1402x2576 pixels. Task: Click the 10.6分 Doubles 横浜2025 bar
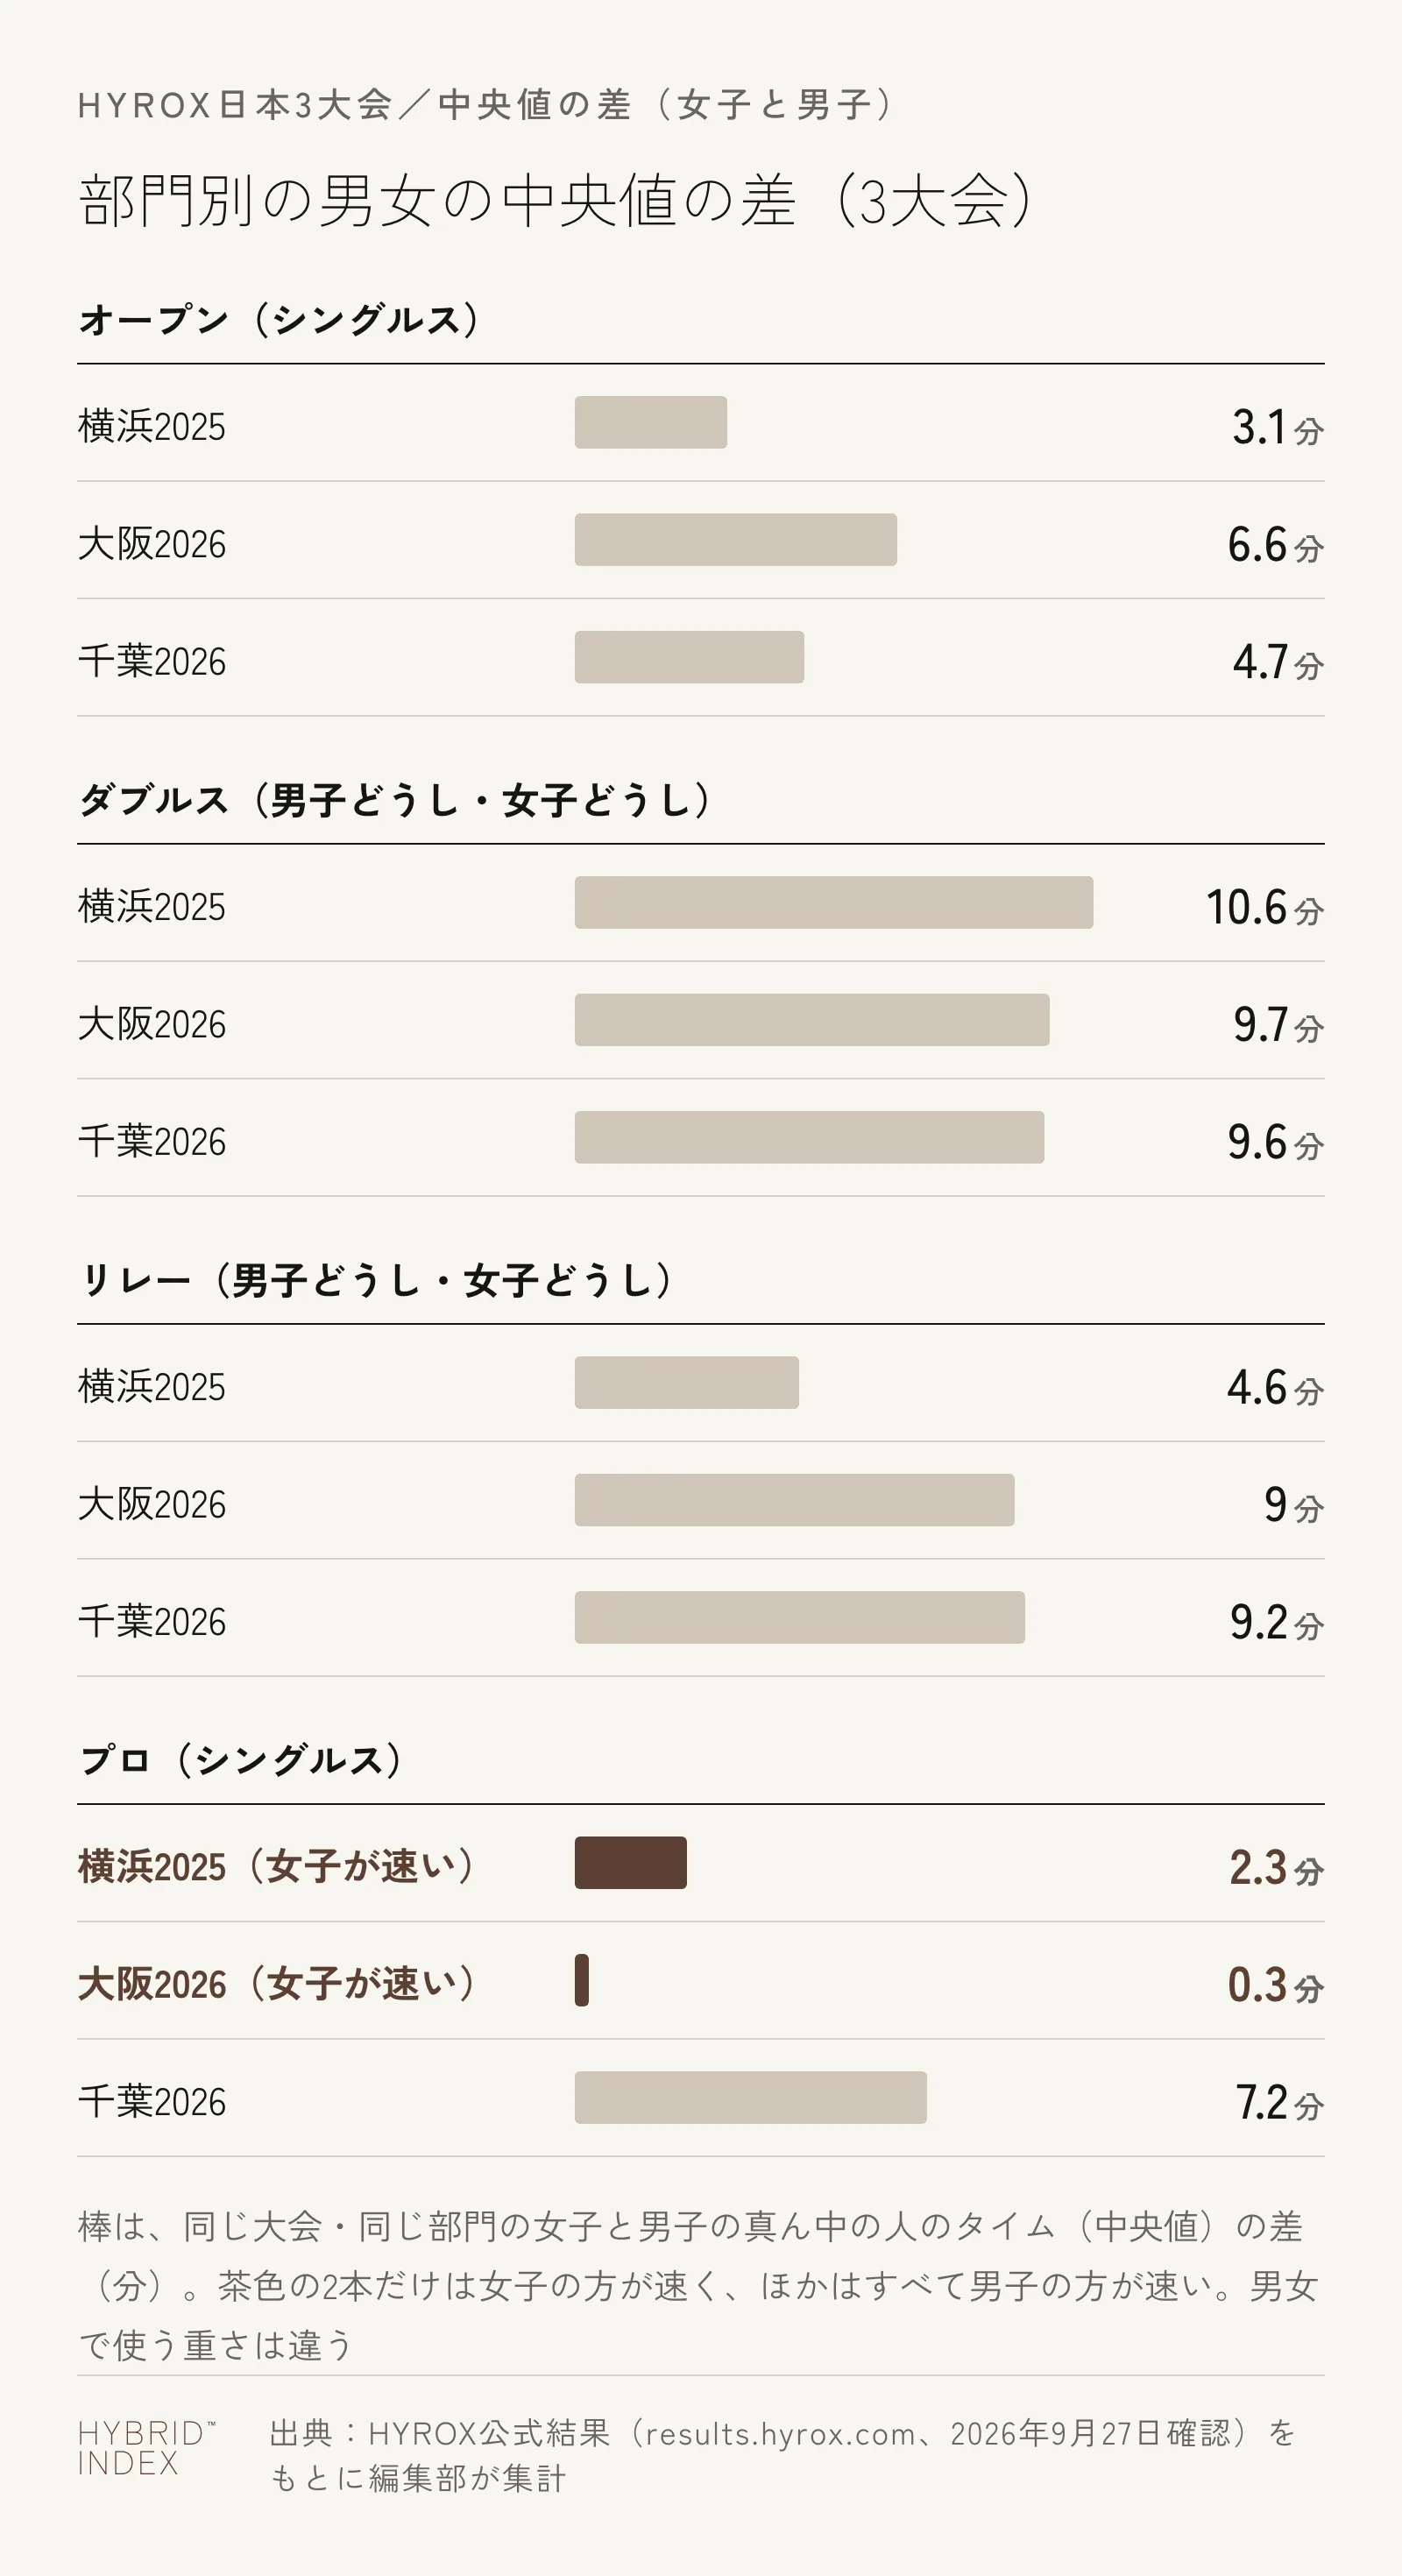click(x=833, y=902)
